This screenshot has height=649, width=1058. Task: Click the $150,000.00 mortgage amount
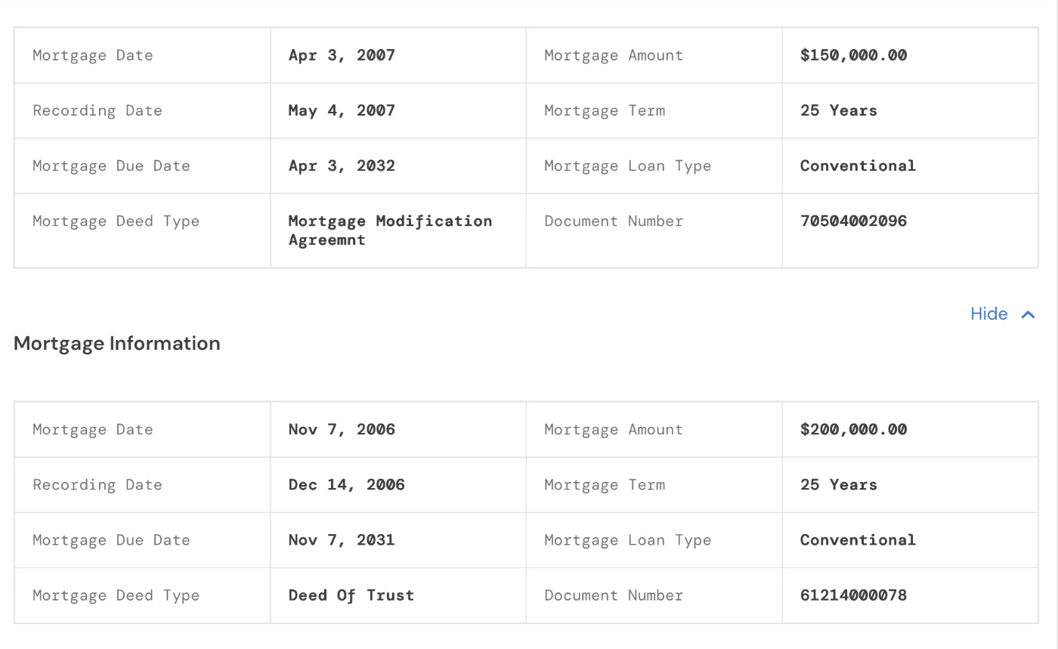click(853, 55)
